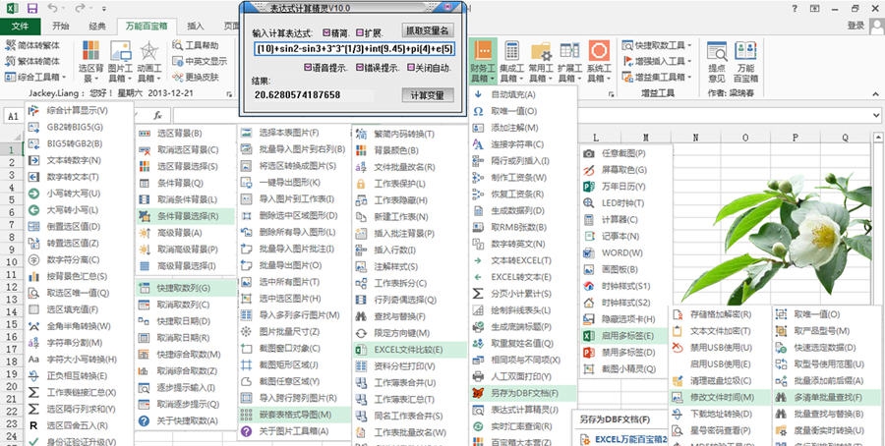885x446 pixels.
Task: Click the expression input field
Action: tap(354, 49)
